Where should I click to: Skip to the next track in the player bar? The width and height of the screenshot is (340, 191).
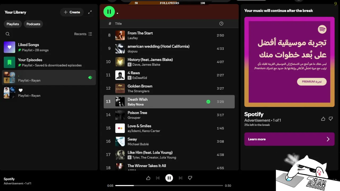tap(180, 178)
